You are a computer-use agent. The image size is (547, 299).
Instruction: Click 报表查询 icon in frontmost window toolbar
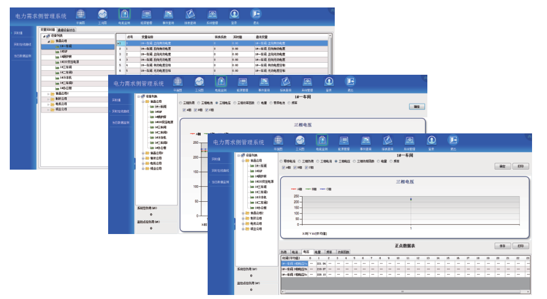pos(388,140)
